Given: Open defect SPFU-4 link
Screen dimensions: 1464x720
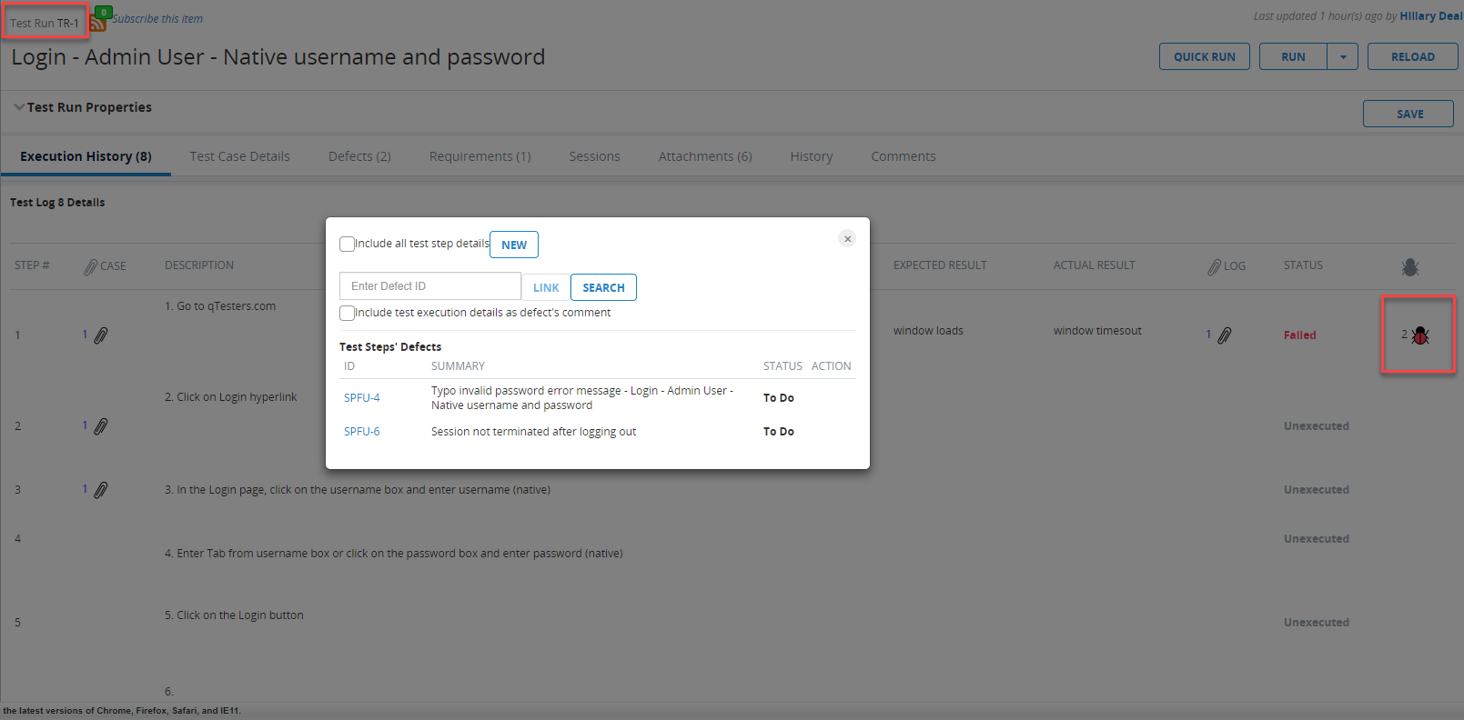Looking at the screenshot, I should click(362, 398).
